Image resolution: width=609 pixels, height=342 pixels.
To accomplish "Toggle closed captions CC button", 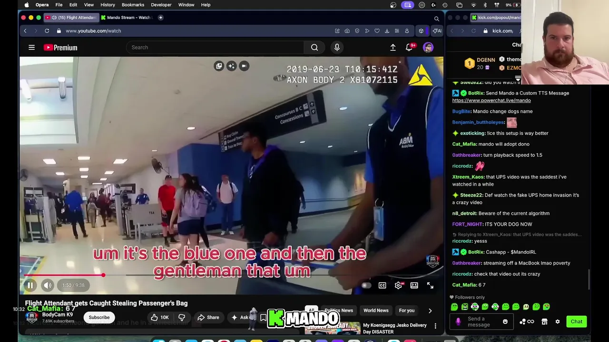I will tap(382, 285).
